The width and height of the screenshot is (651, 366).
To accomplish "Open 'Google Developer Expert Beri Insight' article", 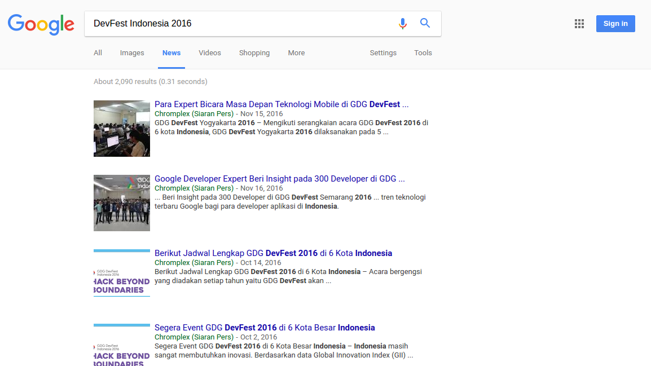I will (279, 179).
